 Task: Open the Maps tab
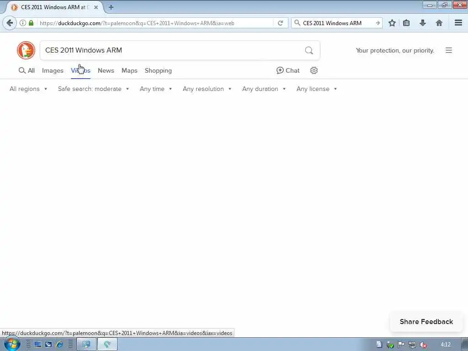(129, 70)
